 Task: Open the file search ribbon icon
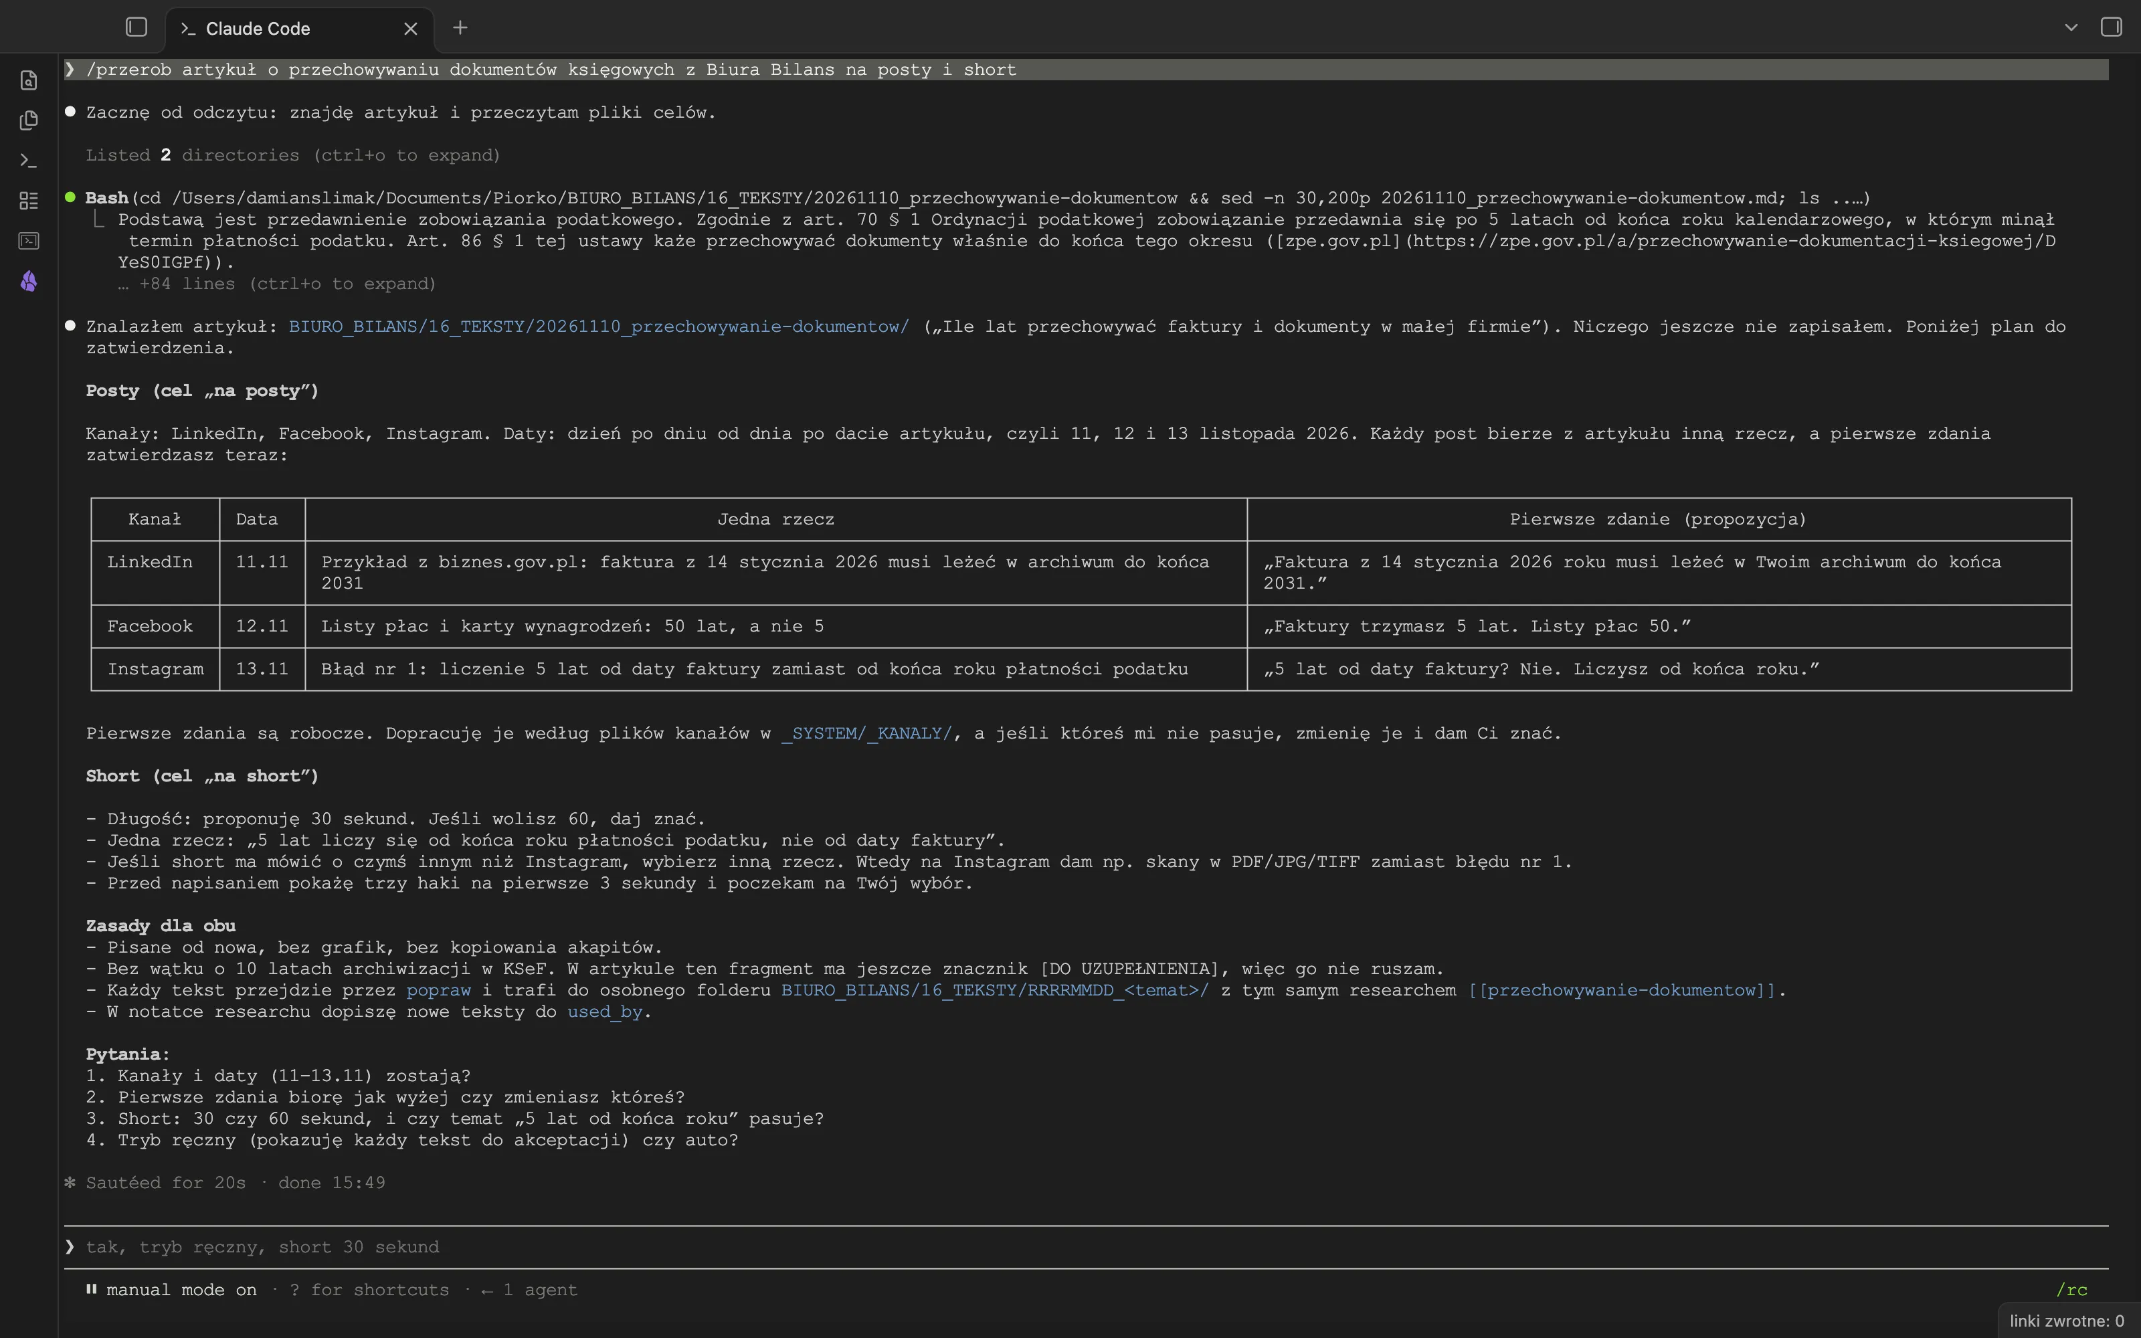pyautogui.click(x=28, y=80)
